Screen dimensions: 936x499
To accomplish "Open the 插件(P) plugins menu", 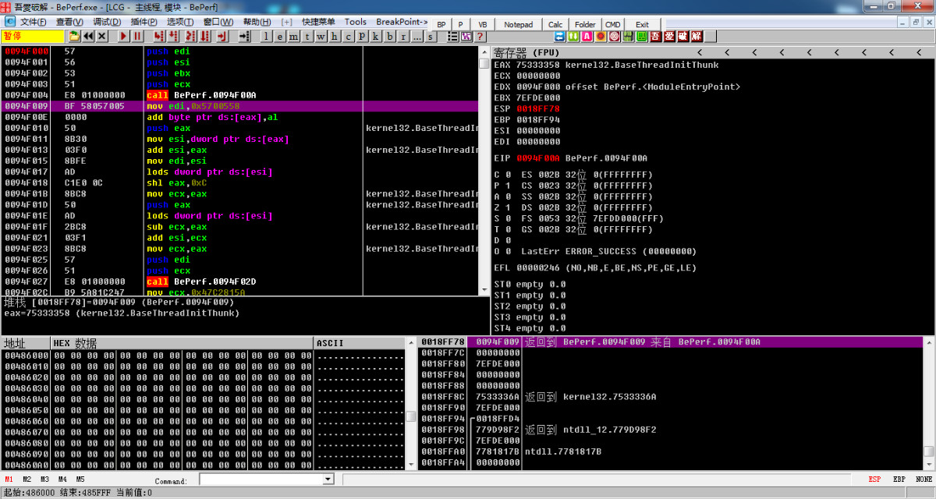I will click(144, 22).
